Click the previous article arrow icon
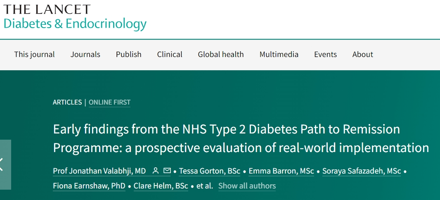The height and width of the screenshot is (200, 440). pos(3,164)
